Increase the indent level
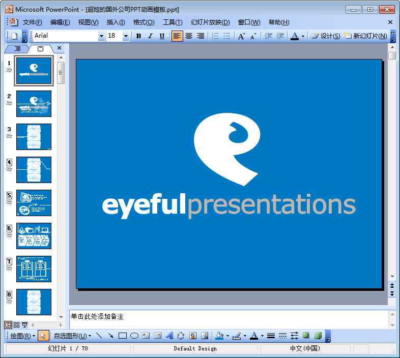 (x=280, y=36)
